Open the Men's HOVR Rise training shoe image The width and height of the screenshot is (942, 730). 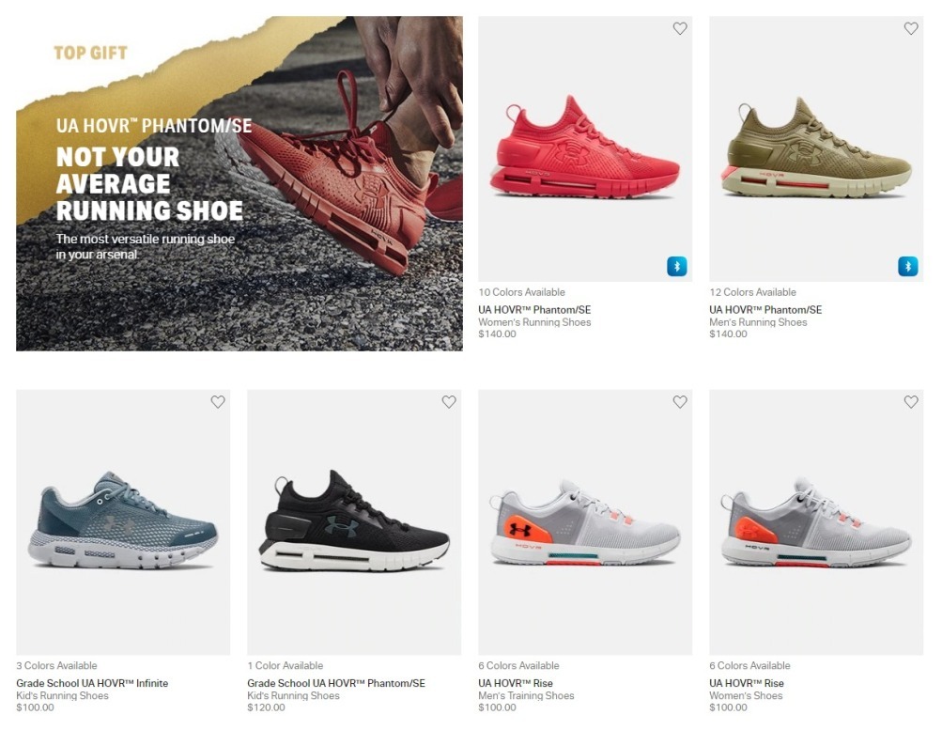point(585,522)
